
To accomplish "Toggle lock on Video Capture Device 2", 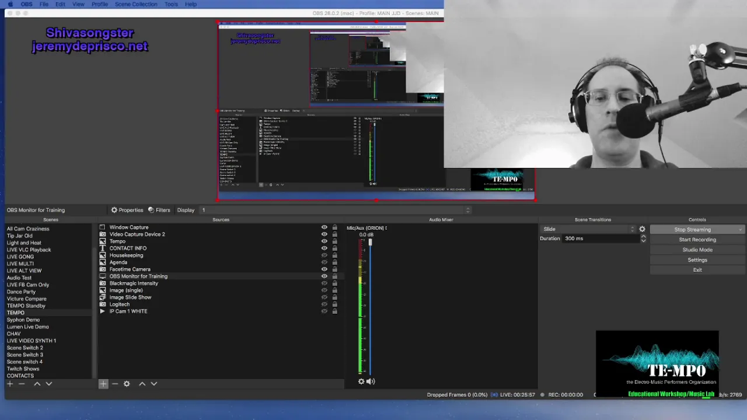I will click(334, 235).
